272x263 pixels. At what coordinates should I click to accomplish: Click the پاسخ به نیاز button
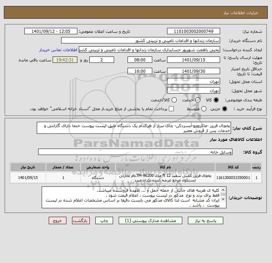(x=206, y=221)
